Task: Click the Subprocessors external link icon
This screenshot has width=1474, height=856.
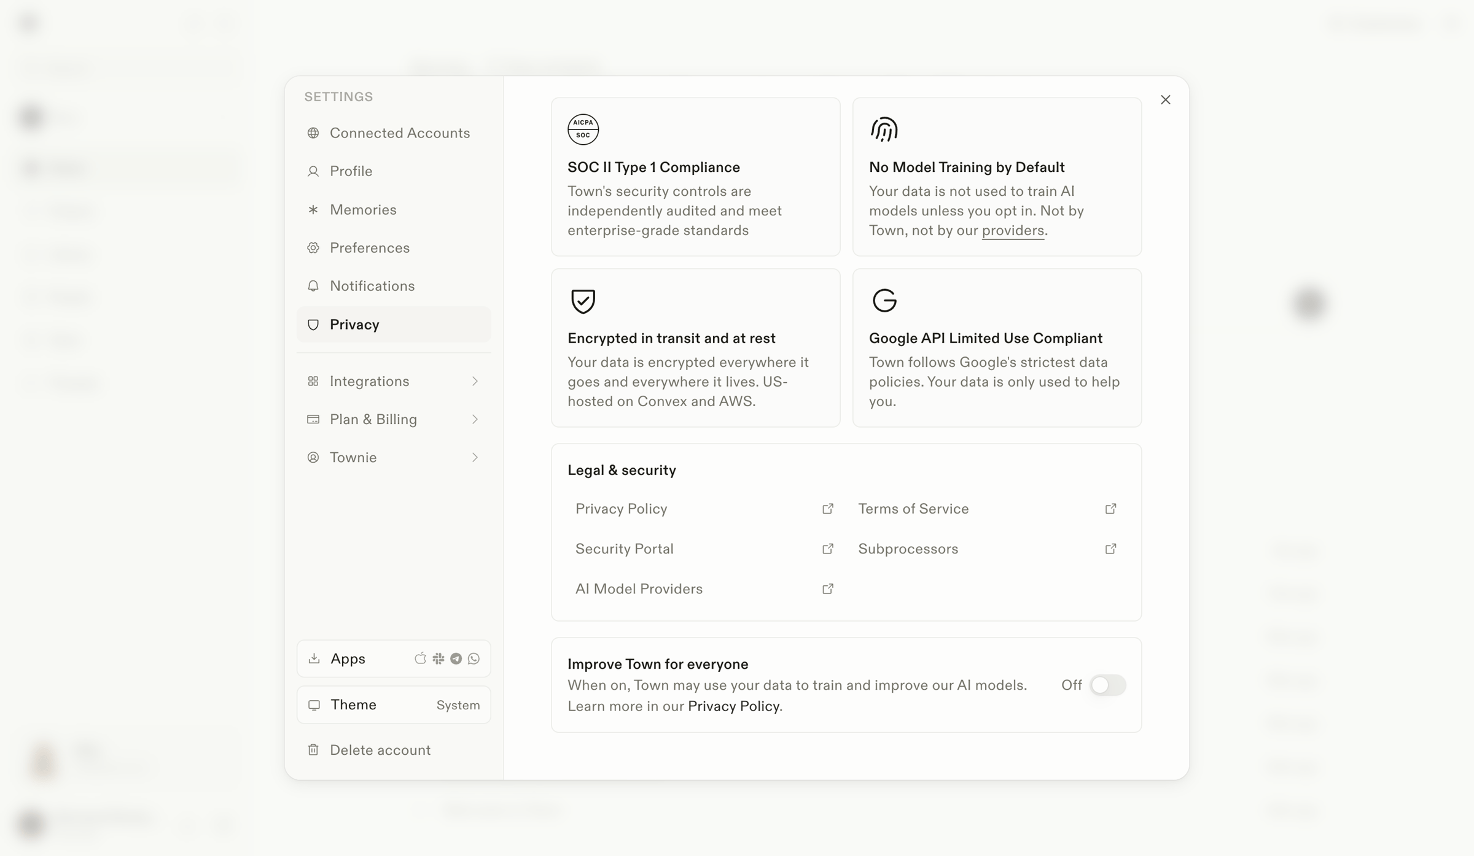Action: click(1110, 549)
